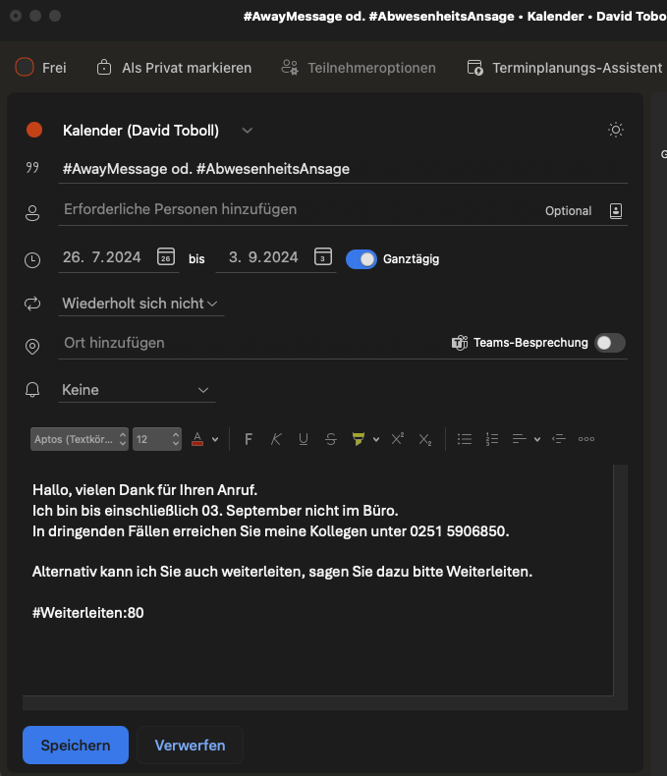
Task: Apply strikethrough formatting
Action: pyautogui.click(x=331, y=439)
